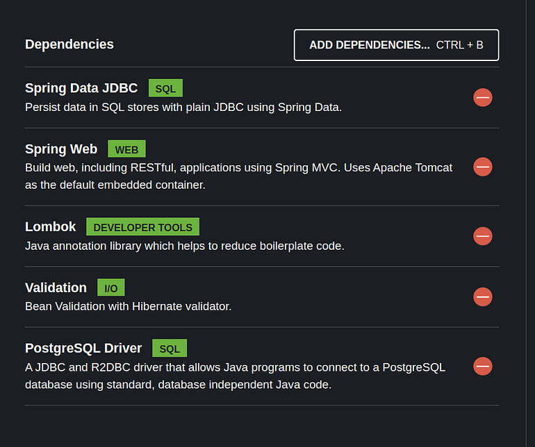Click the Bean Validation with Hibernate description
Viewport: 535px width, 447px height.
(129, 306)
